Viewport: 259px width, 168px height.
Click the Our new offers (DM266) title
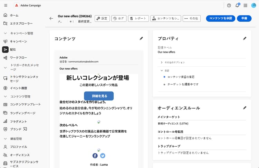coord(75,16)
